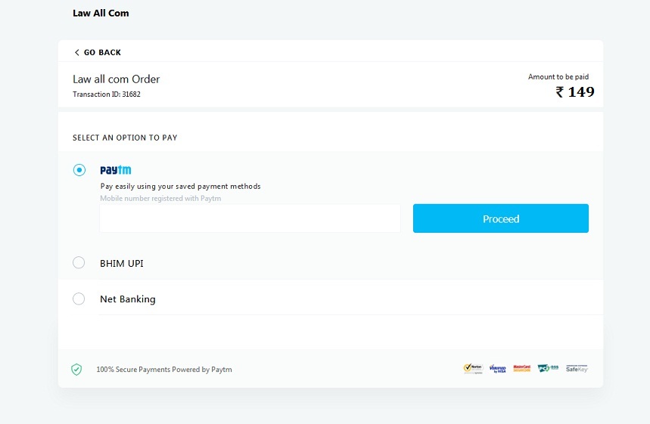
Task: Click the 100% Secure Payments Powered by Paytm text
Action: coord(164,370)
